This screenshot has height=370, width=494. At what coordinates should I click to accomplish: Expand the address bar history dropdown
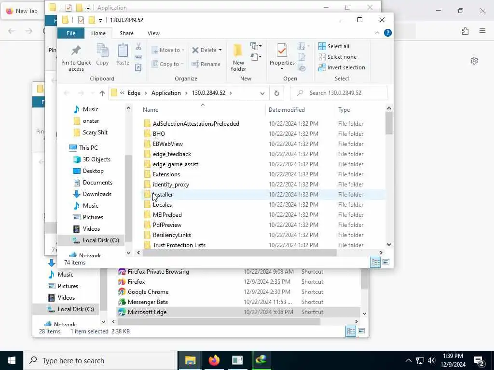(x=262, y=93)
